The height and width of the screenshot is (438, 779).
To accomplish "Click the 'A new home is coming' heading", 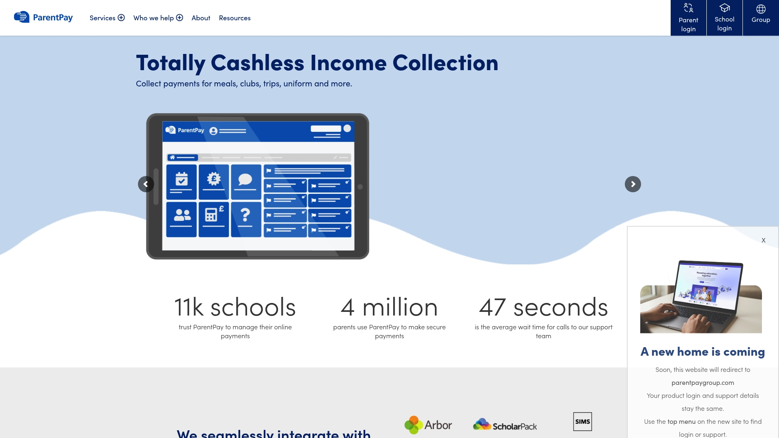I will (x=703, y=352).
